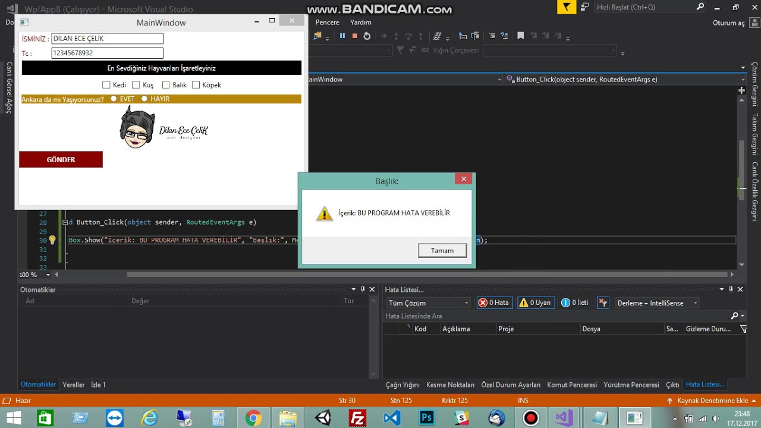Viewport: 761px width, 428px height.
Task: Stop debugging with the red square icon
Action: [x=355, y=36]
